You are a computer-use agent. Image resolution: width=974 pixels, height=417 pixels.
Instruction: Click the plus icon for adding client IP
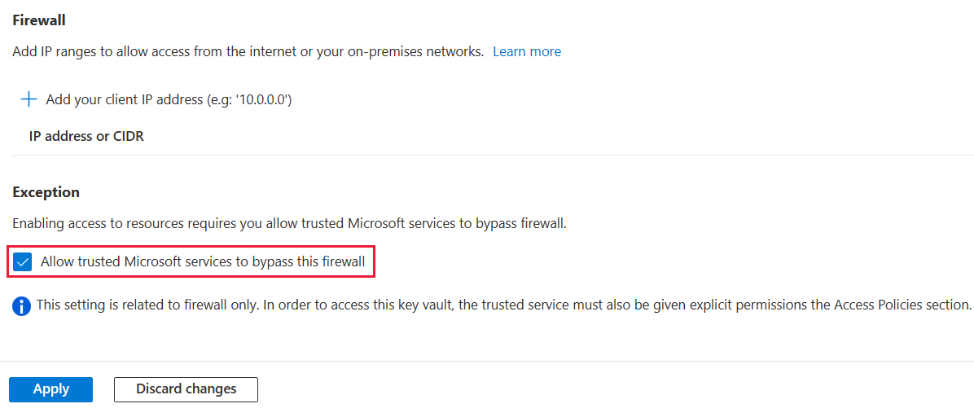(x=29, y=99)
